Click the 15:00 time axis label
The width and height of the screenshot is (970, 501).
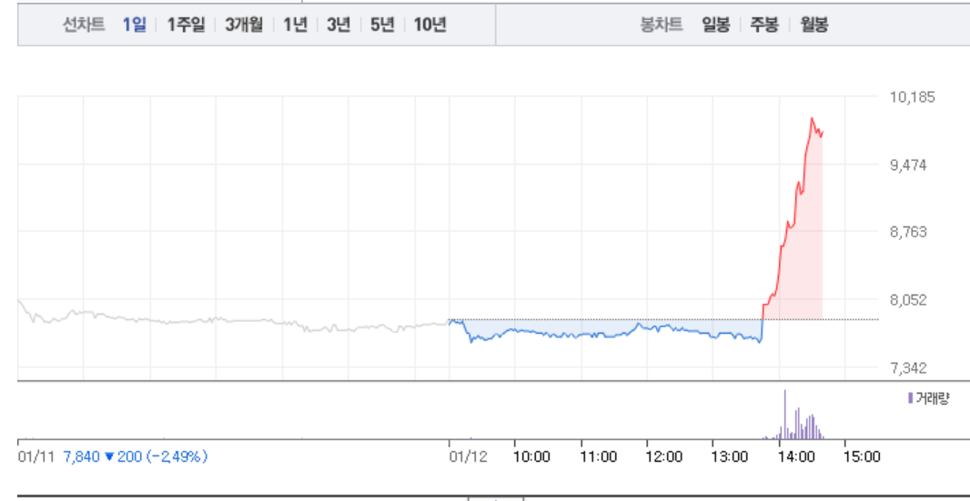tap(862, 457)
